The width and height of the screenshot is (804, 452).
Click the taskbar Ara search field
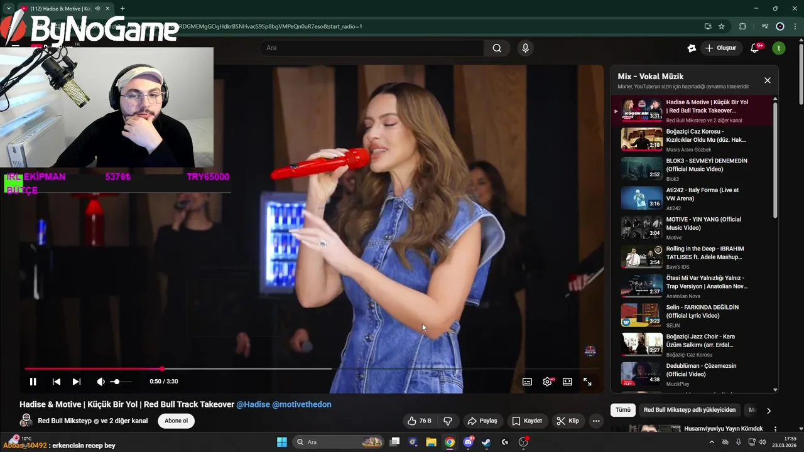tap(338, 442)
